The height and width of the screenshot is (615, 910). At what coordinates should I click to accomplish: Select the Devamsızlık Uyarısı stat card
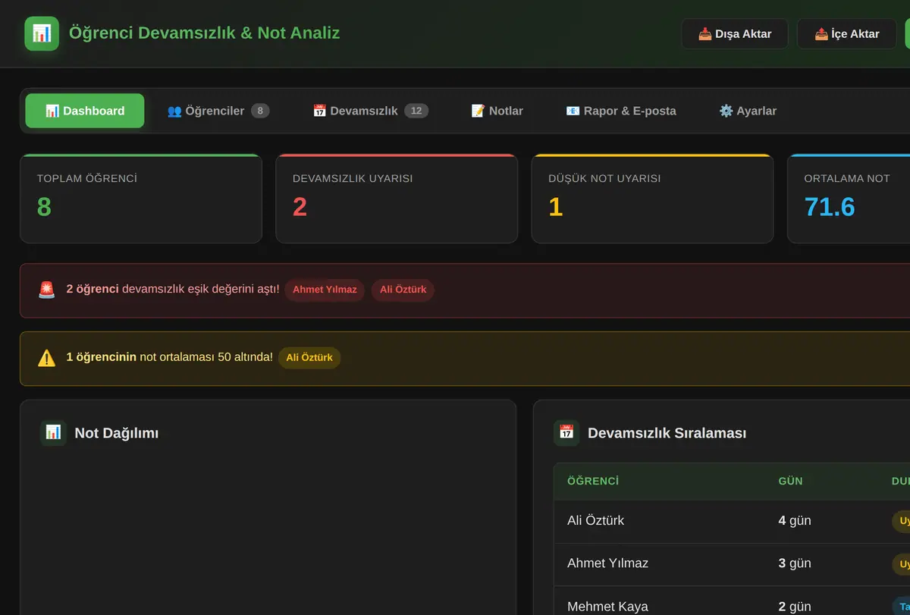click(x=397, y=199)
